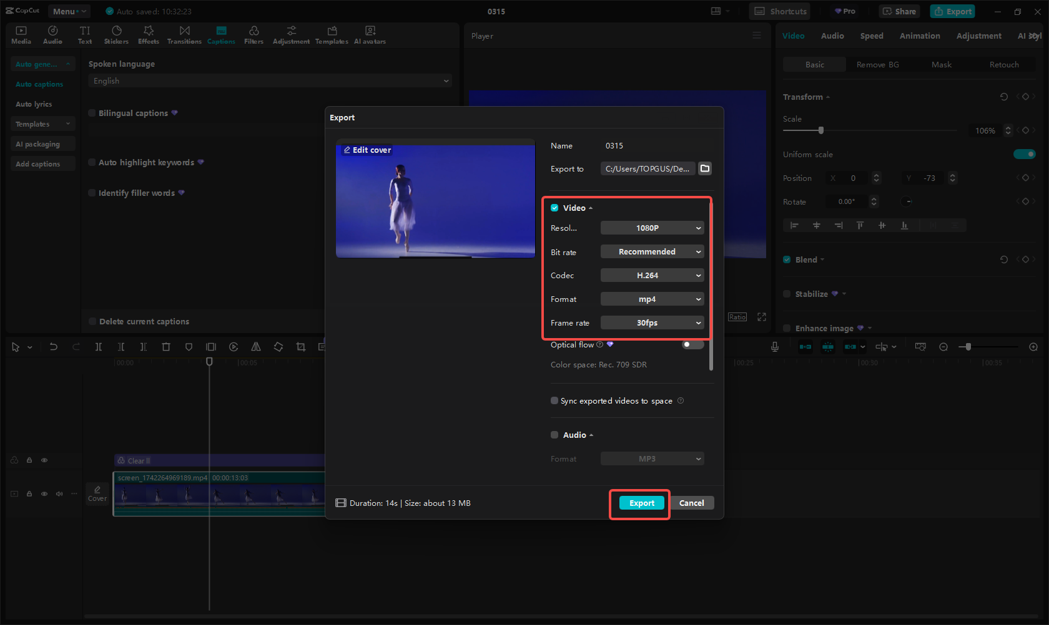Check Sync exported videos to space
This screenshot has height=625, width=1049.
tap(554, 400)
